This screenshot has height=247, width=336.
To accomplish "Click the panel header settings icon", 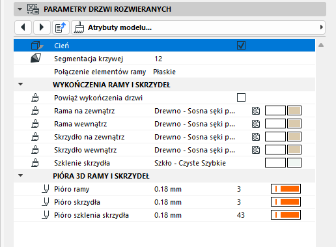I will pyautogui.click(x=33, y=9).
